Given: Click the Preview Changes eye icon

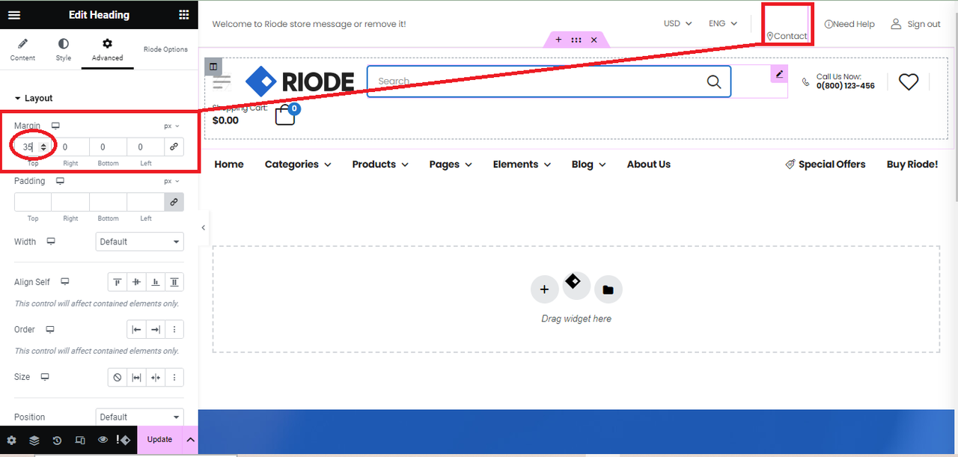Looking at the screenshot, I should tap(103, 440).
